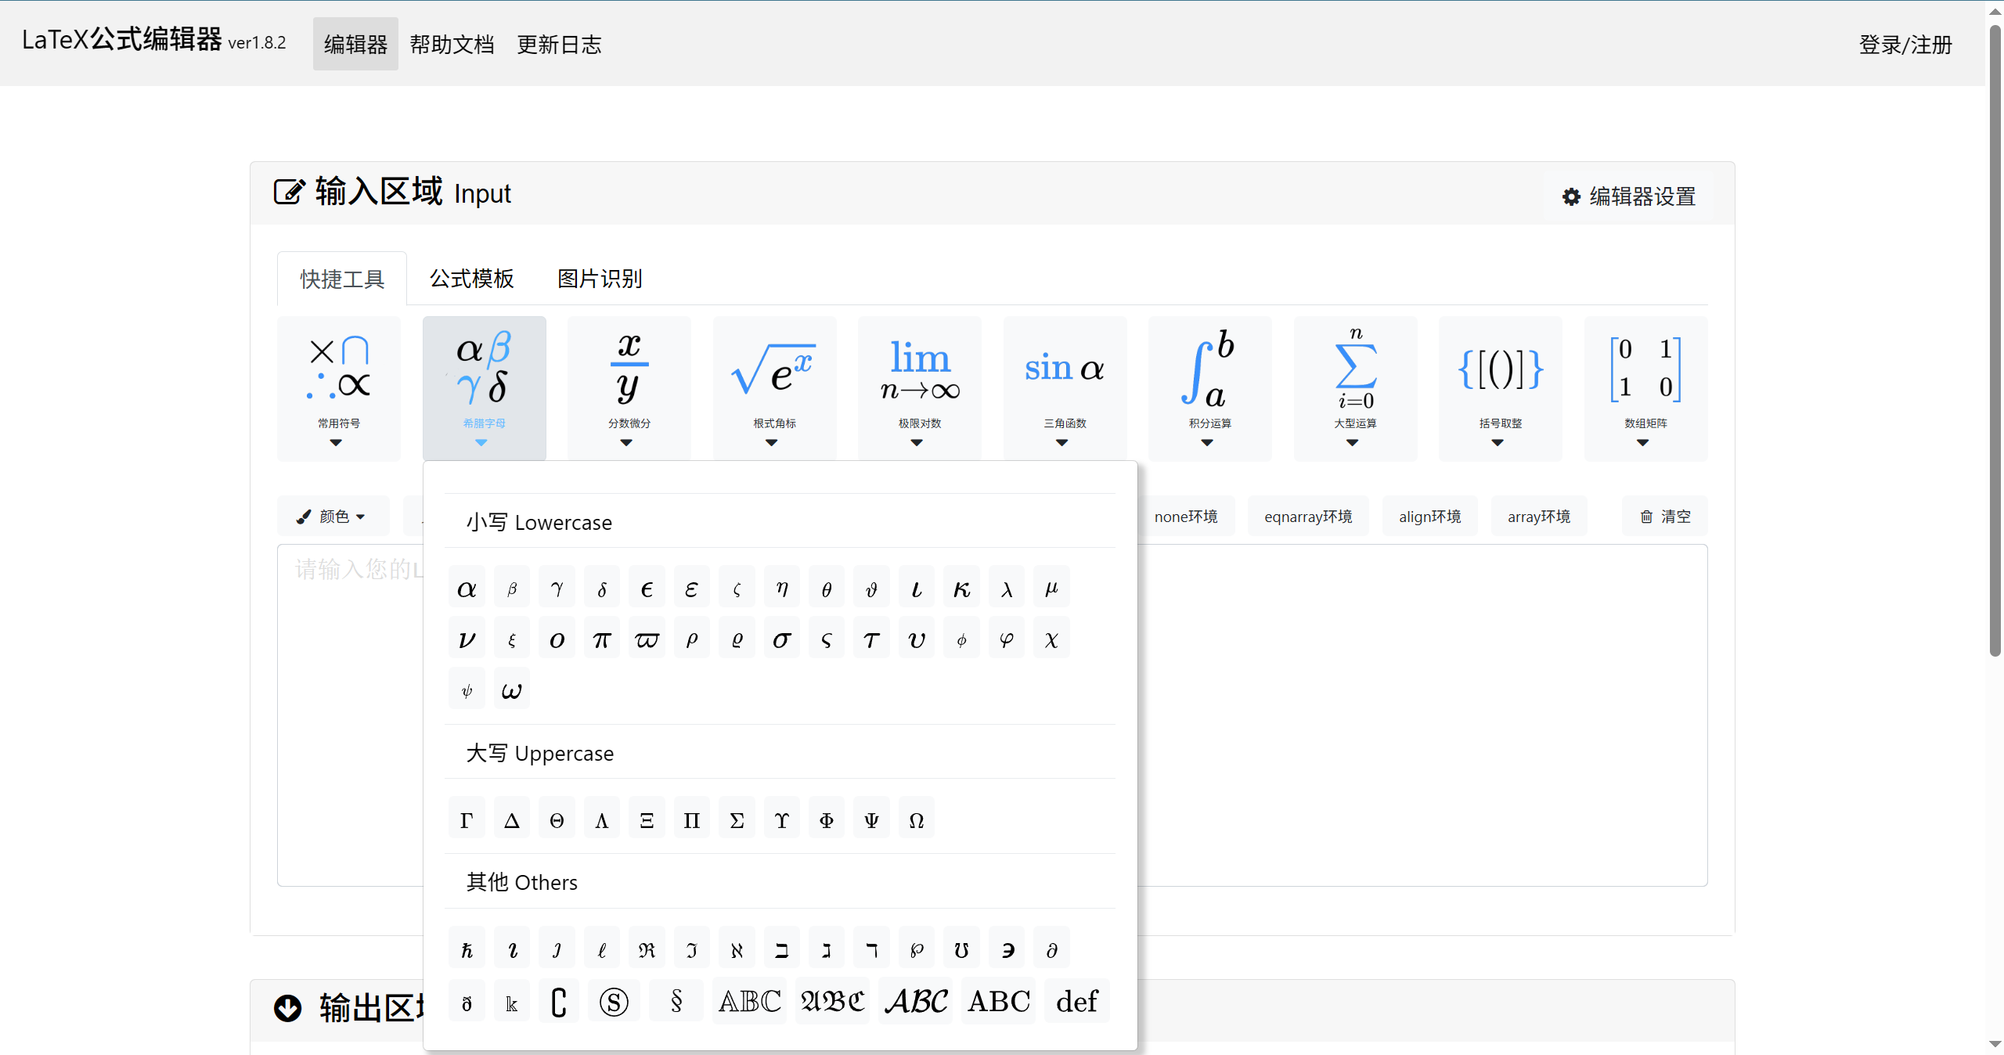
Task: Insert the lowercase pi symbol
Action: pos(602,639)
